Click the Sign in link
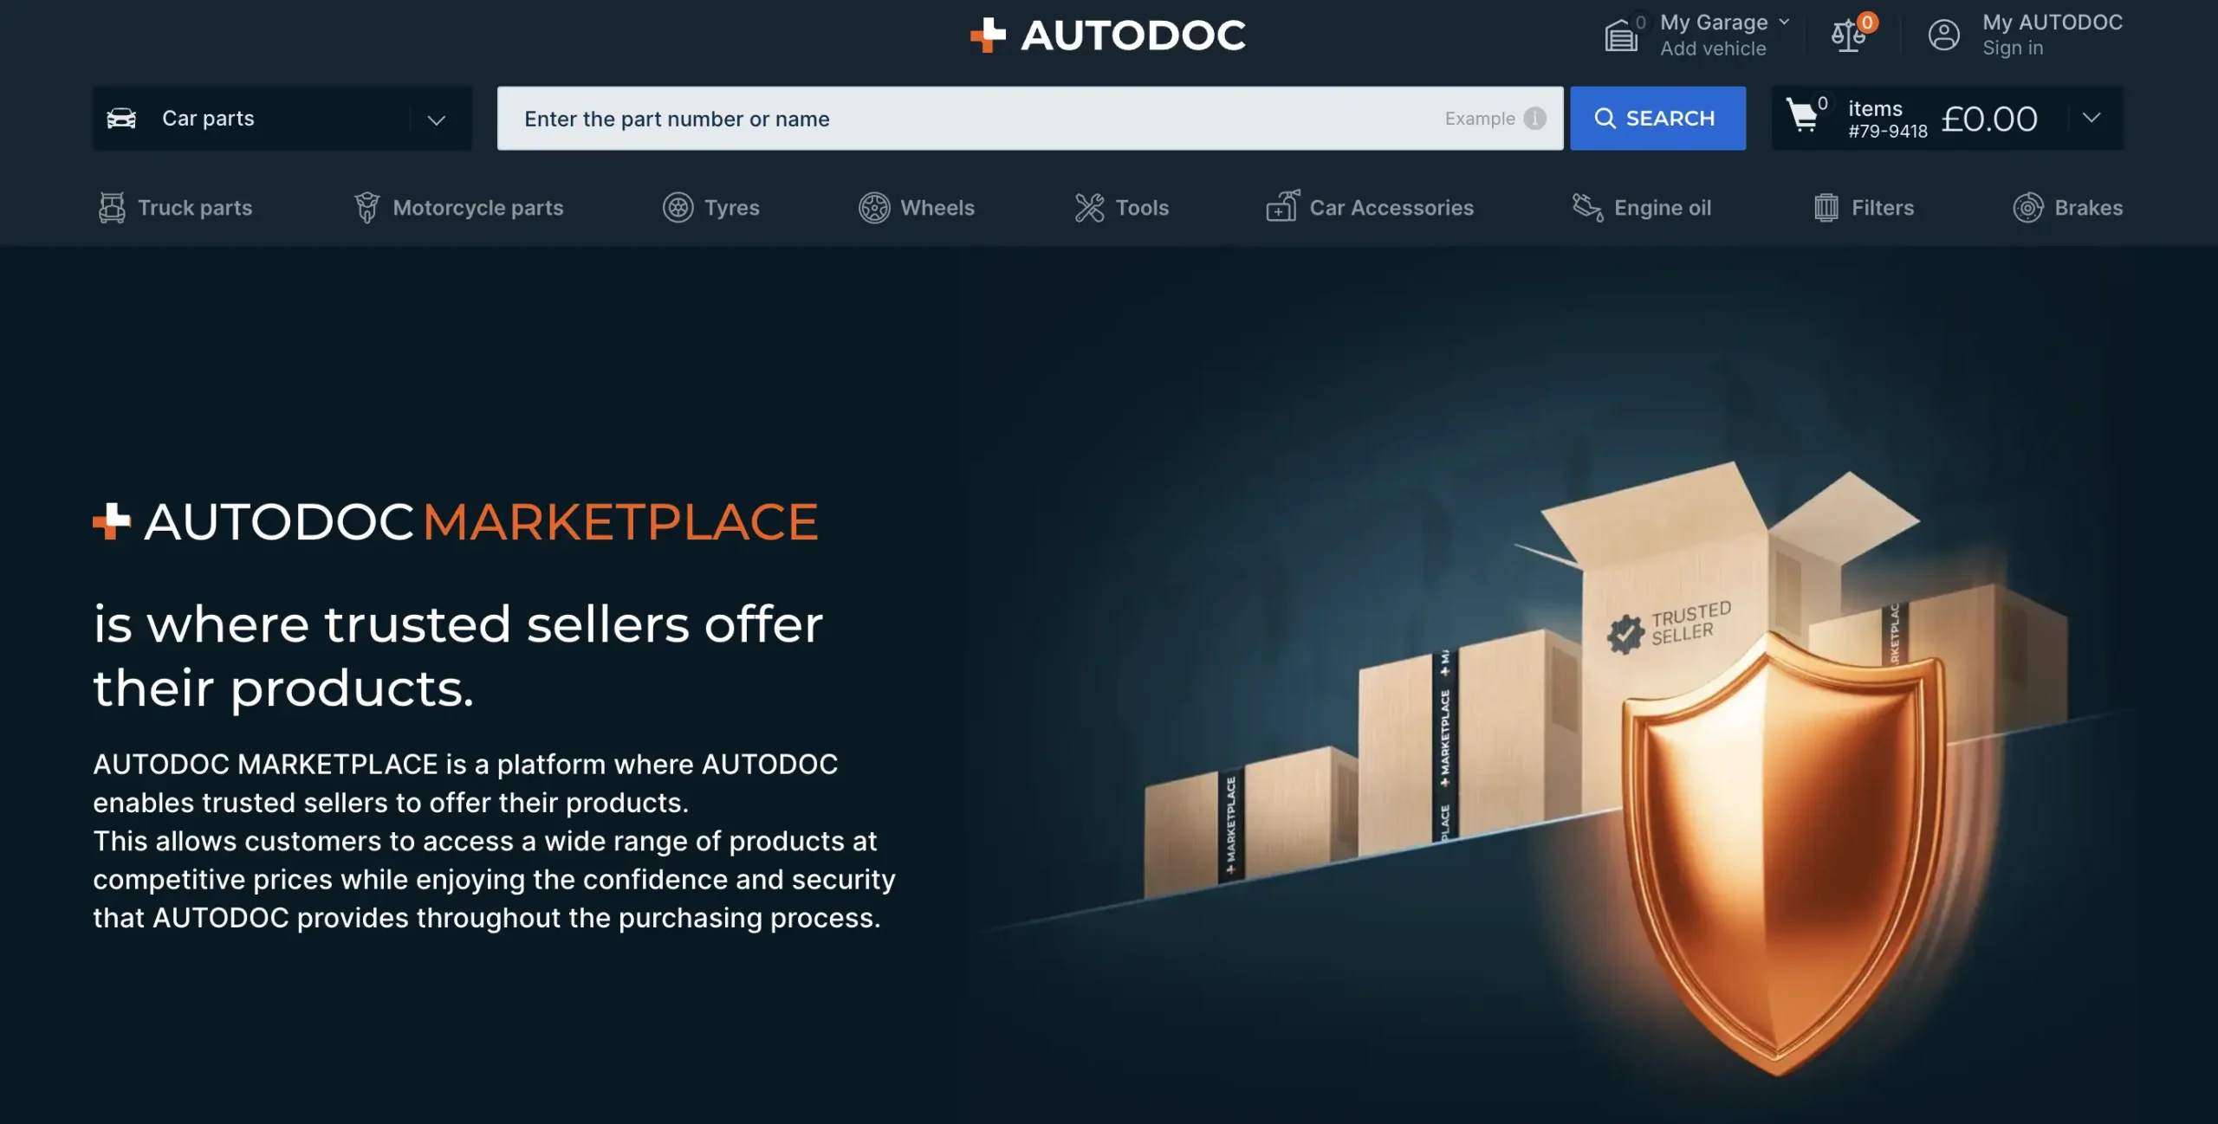The image size is (2218, 1124). pyautogui.click(x=2012, y=48)
